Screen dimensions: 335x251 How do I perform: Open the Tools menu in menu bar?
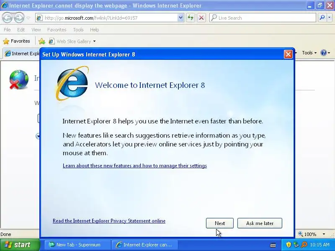coord(78,30)
